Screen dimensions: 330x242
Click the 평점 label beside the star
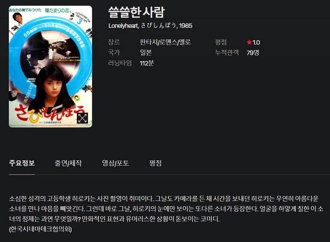pos(221,42)
